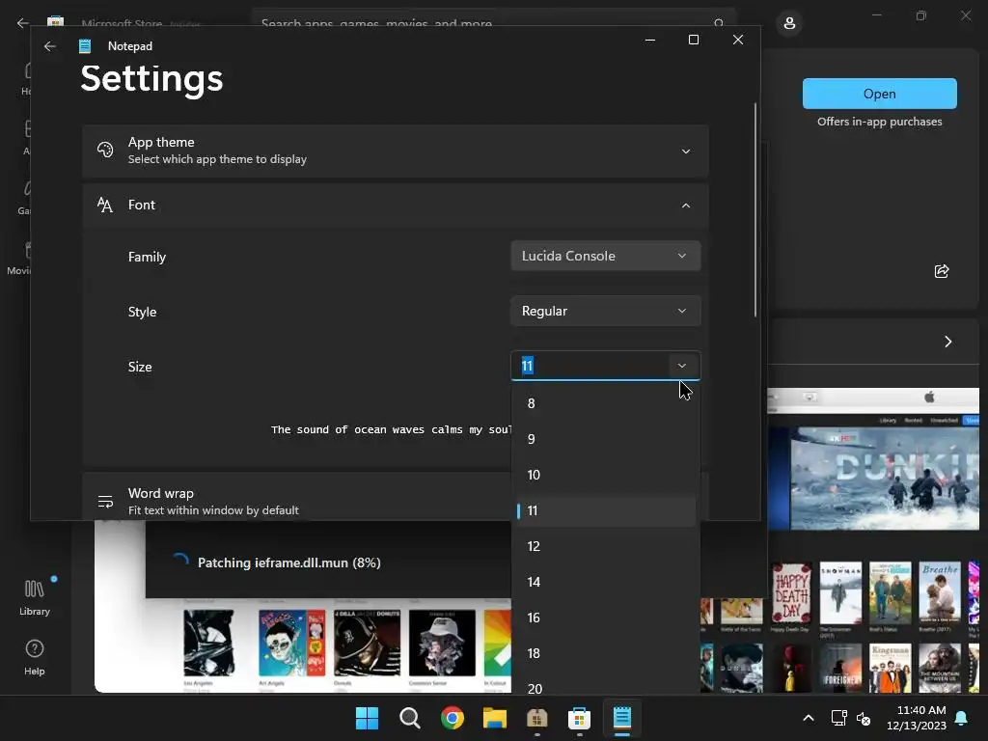Go back in Microsoft Store window

[23, 23]
